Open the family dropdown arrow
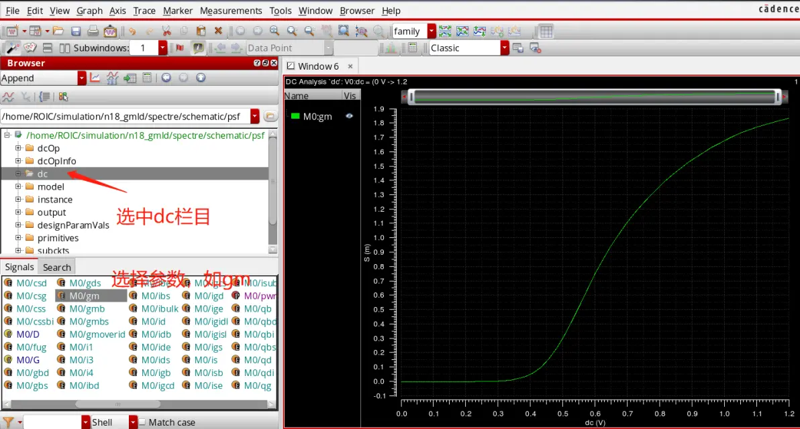This screenshot has width=800, height=429. 432,31
